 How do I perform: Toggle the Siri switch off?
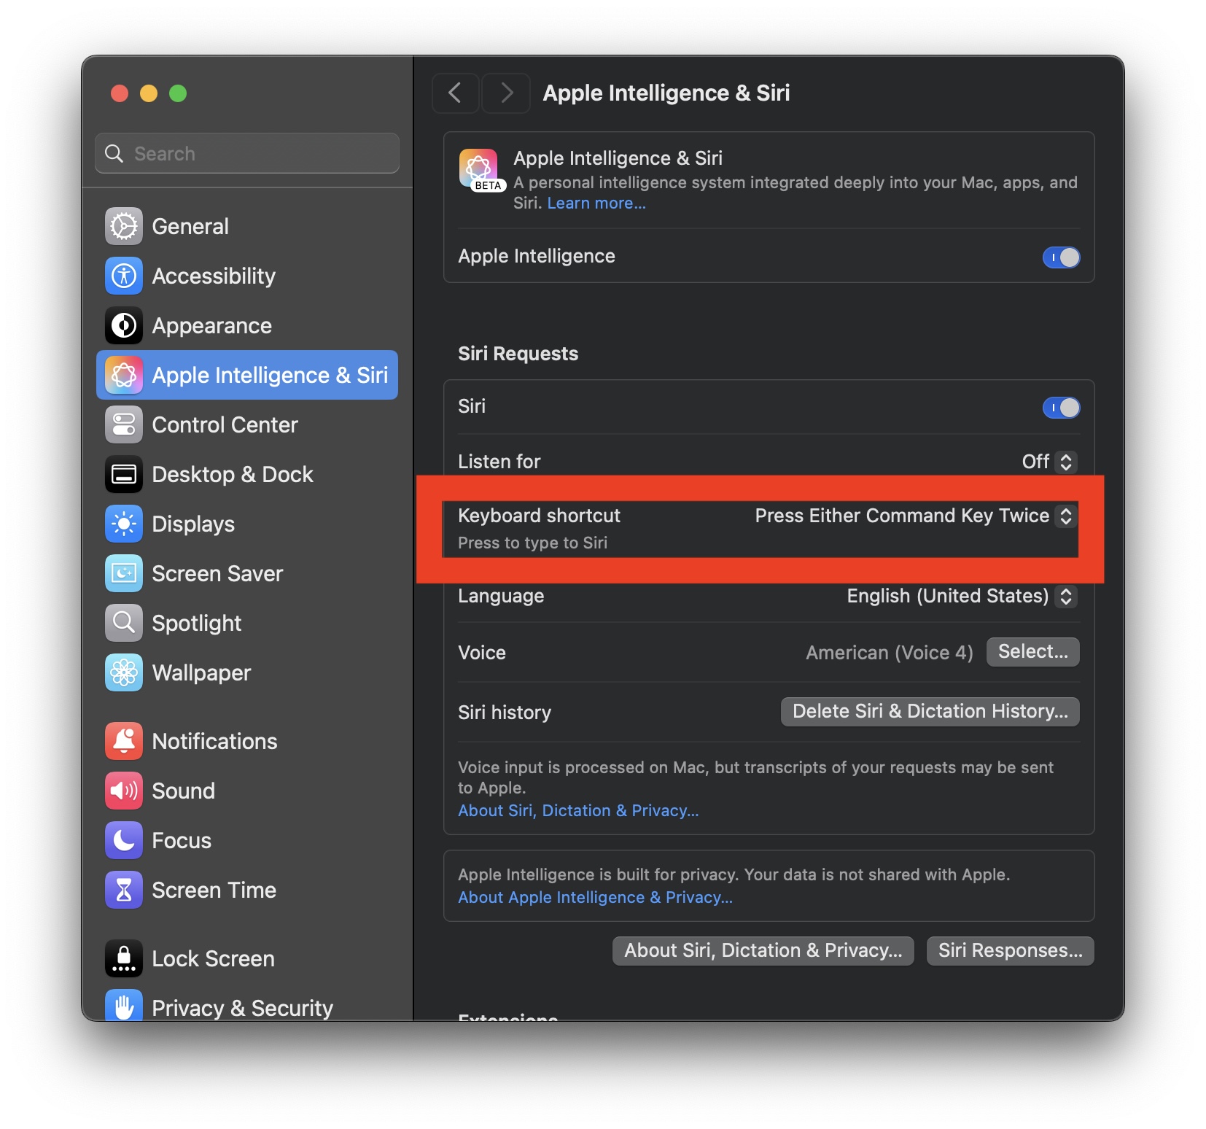[x=1061, y=407]
